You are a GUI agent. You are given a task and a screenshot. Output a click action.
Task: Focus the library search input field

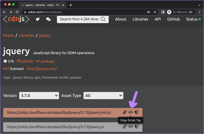point(79,19)
